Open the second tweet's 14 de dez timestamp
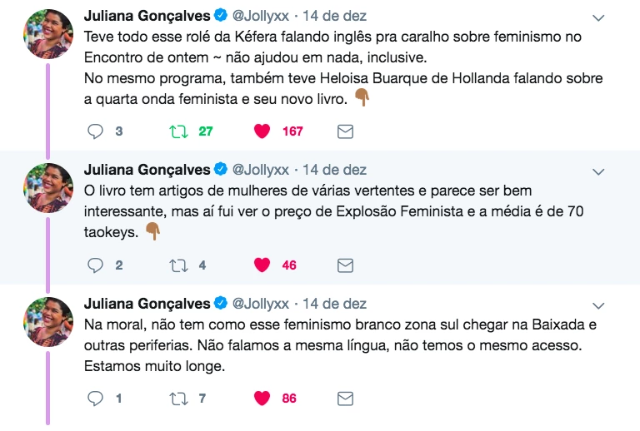640x431 pixels. click(334, 170)
